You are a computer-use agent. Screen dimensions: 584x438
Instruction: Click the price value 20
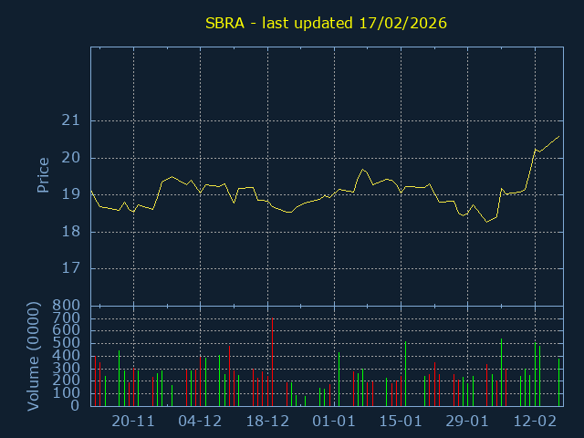click(71, 158)
